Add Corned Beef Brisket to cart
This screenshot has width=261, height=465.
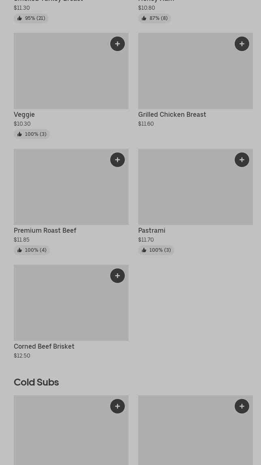tap(118, 276)
